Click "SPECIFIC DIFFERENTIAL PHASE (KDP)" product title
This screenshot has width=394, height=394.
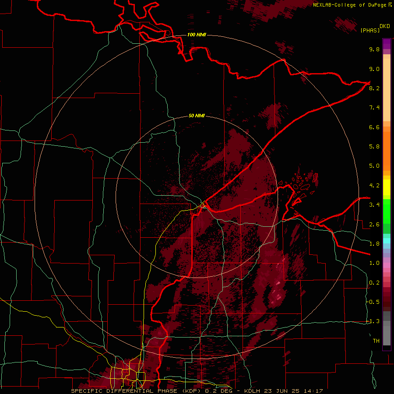click(137, 391)
